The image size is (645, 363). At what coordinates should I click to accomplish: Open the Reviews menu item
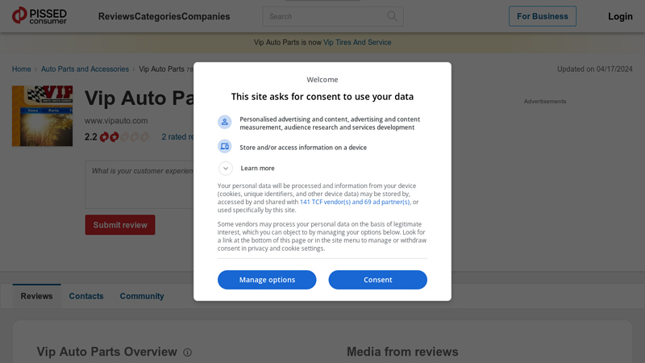click(x=116, y=16)
